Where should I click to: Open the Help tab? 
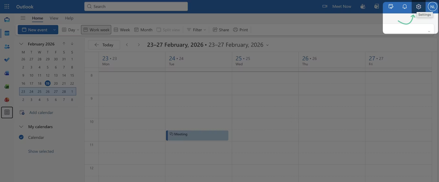[69, 18]
